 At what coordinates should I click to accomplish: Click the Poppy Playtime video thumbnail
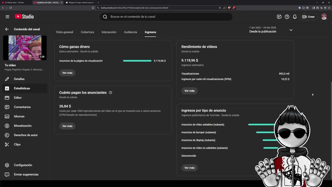pyautogui.click(x=25, y=48)
